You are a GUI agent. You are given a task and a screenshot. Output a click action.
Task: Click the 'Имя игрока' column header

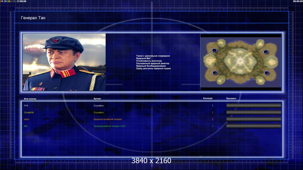tap(30, 99)
